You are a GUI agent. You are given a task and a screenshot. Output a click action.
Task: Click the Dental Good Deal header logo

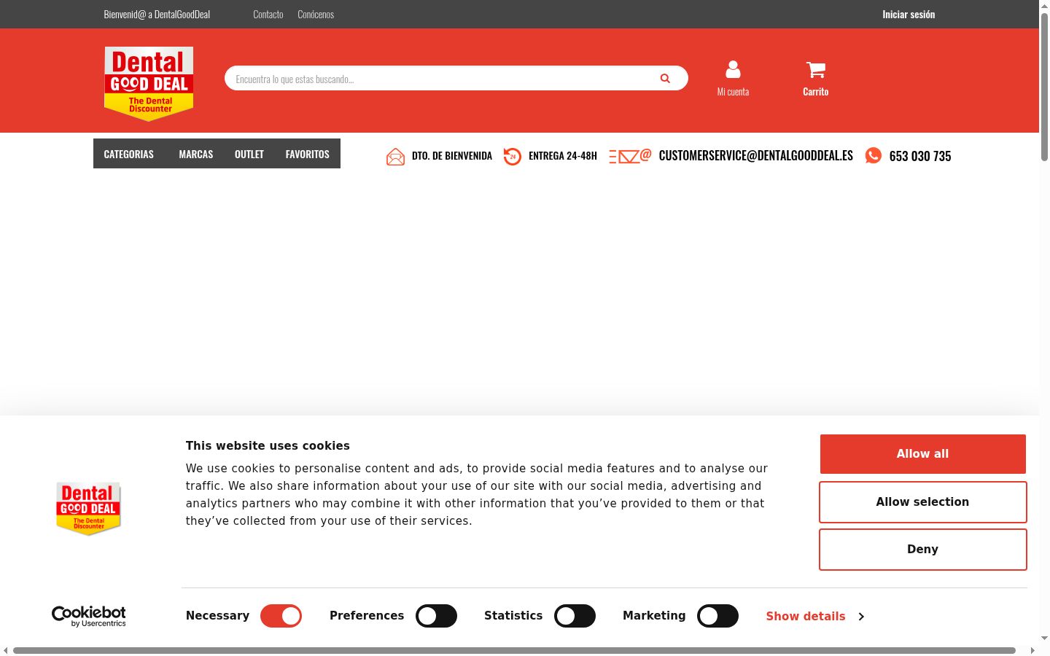click(x=149, y=84)
